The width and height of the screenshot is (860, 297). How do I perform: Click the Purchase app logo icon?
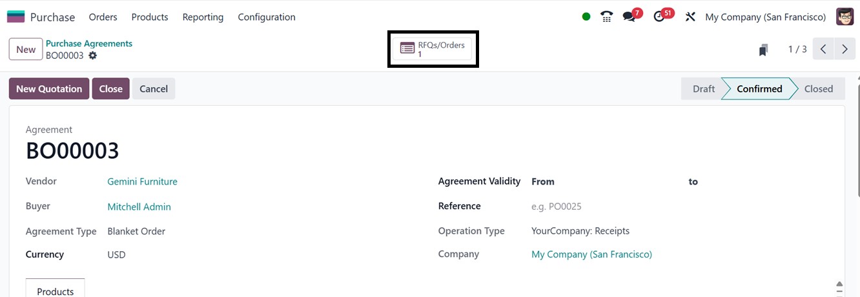pos(15,17)
